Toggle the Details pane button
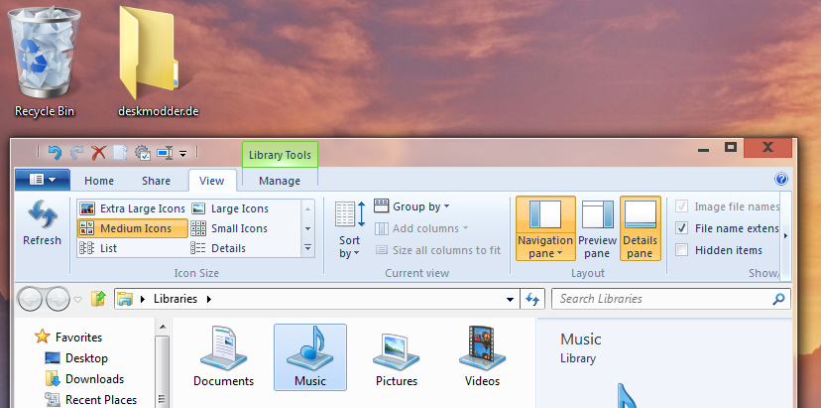The height and width of the screenshot is (408, 821). point(640,228)
